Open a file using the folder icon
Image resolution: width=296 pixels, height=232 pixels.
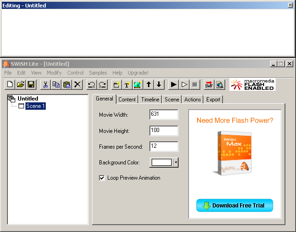(x=20, y=84)
